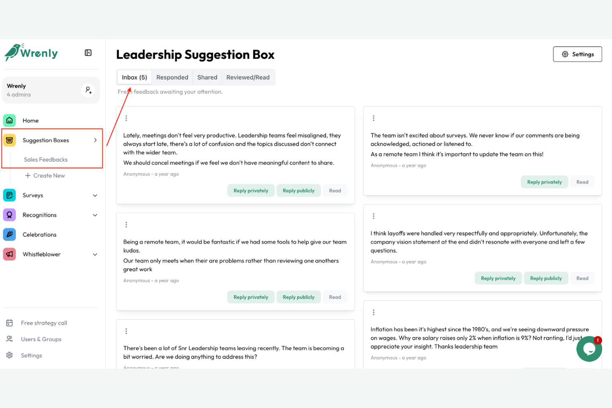
Task: Click the add admin icon next to Wrenly
Action: 88,90
